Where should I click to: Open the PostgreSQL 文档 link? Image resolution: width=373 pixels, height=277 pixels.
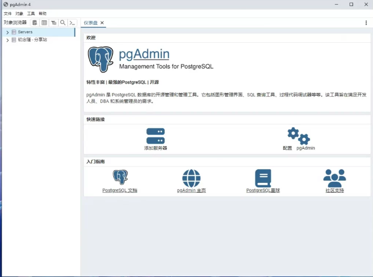click(x=119, y=190)
